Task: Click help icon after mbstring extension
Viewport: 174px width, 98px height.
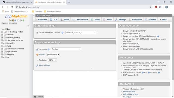Action: coord(159,73)
